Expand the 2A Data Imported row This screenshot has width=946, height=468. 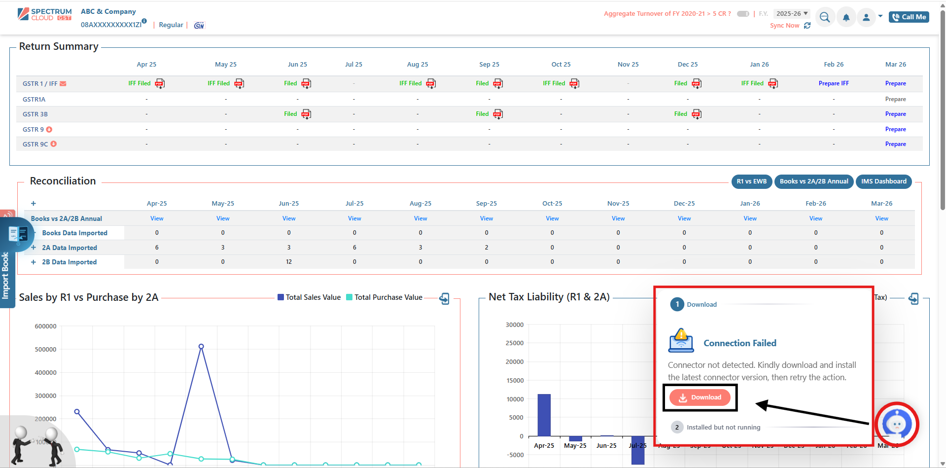click(x=34, y=248)
